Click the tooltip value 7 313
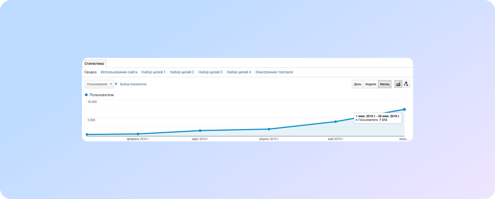 click(x=383, y=120)
